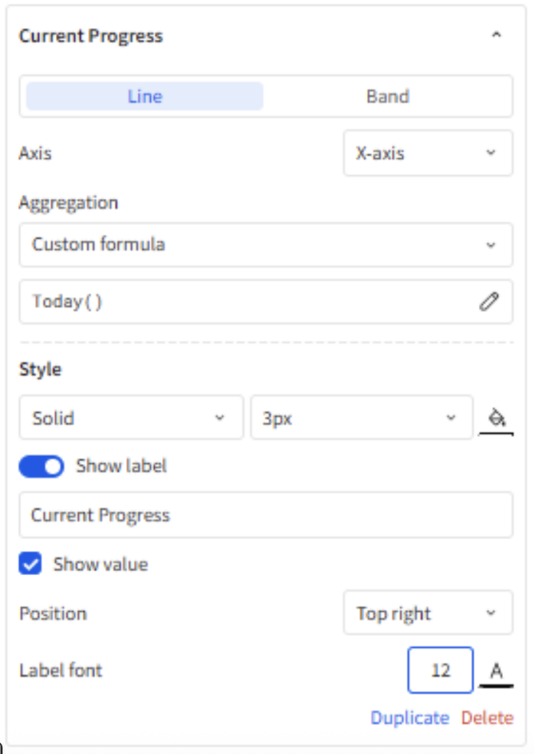Open the Axis dropdown

[428, 153]
